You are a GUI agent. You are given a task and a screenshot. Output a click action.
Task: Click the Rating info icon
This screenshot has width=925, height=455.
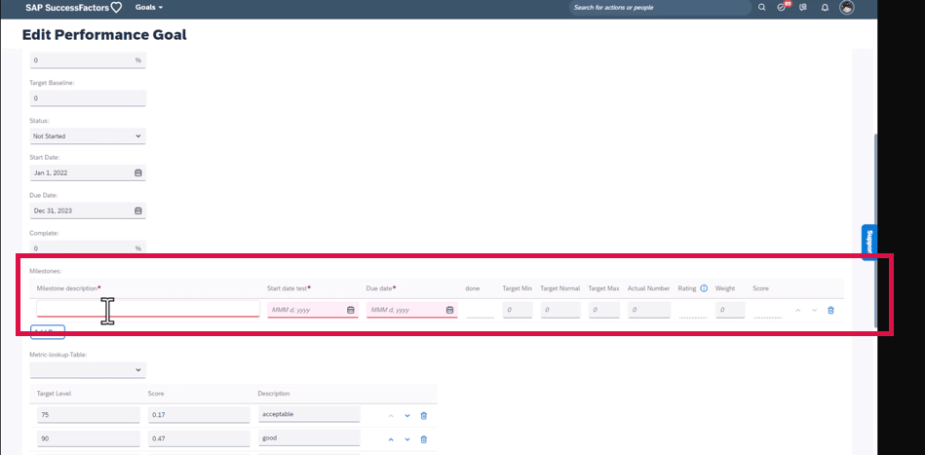pos(704,288)
